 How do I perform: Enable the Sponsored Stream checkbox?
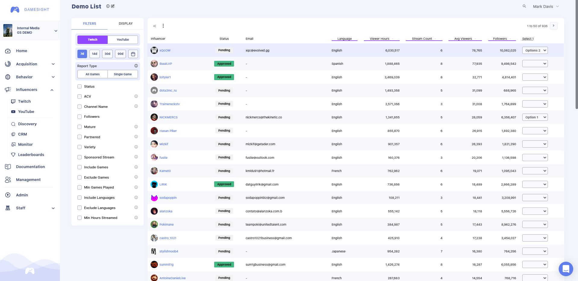[x=80, y=157]
